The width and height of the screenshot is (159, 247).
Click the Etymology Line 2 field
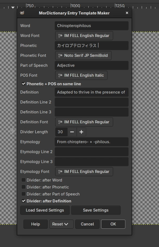click(x=91, y=152)
